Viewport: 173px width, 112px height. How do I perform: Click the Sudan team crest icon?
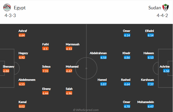tap(165, 8)
